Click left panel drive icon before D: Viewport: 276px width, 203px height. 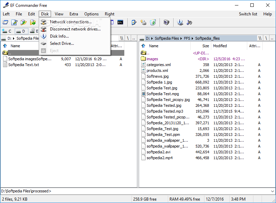tap(3, 38)
